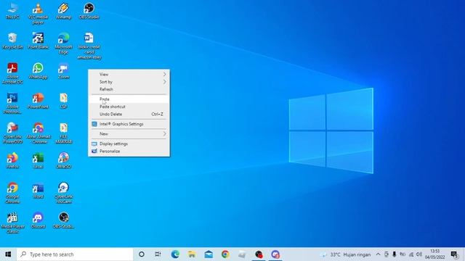
Task: Select the Zoom desktop shortcut
Action: (63, 71)
